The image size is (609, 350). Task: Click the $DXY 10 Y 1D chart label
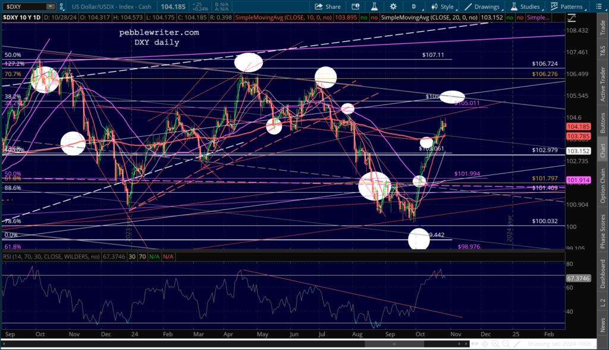tap(21, 17)
